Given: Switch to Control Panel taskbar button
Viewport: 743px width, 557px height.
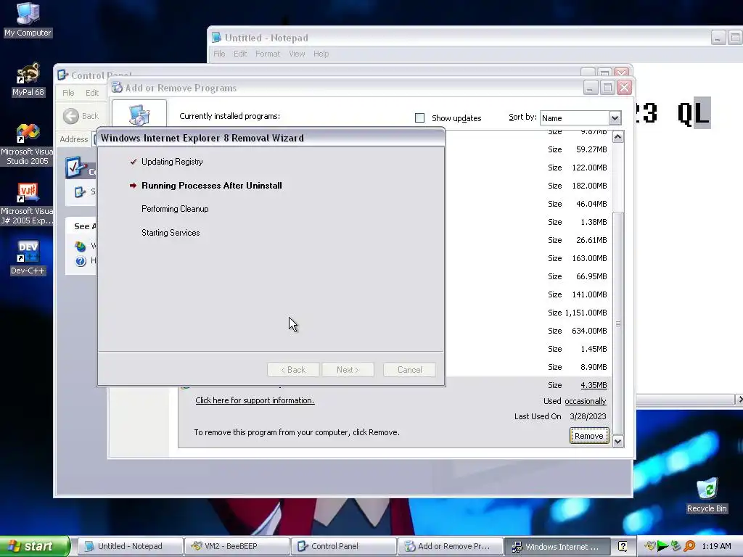Looking at the screenshot, I should (343, 546).
